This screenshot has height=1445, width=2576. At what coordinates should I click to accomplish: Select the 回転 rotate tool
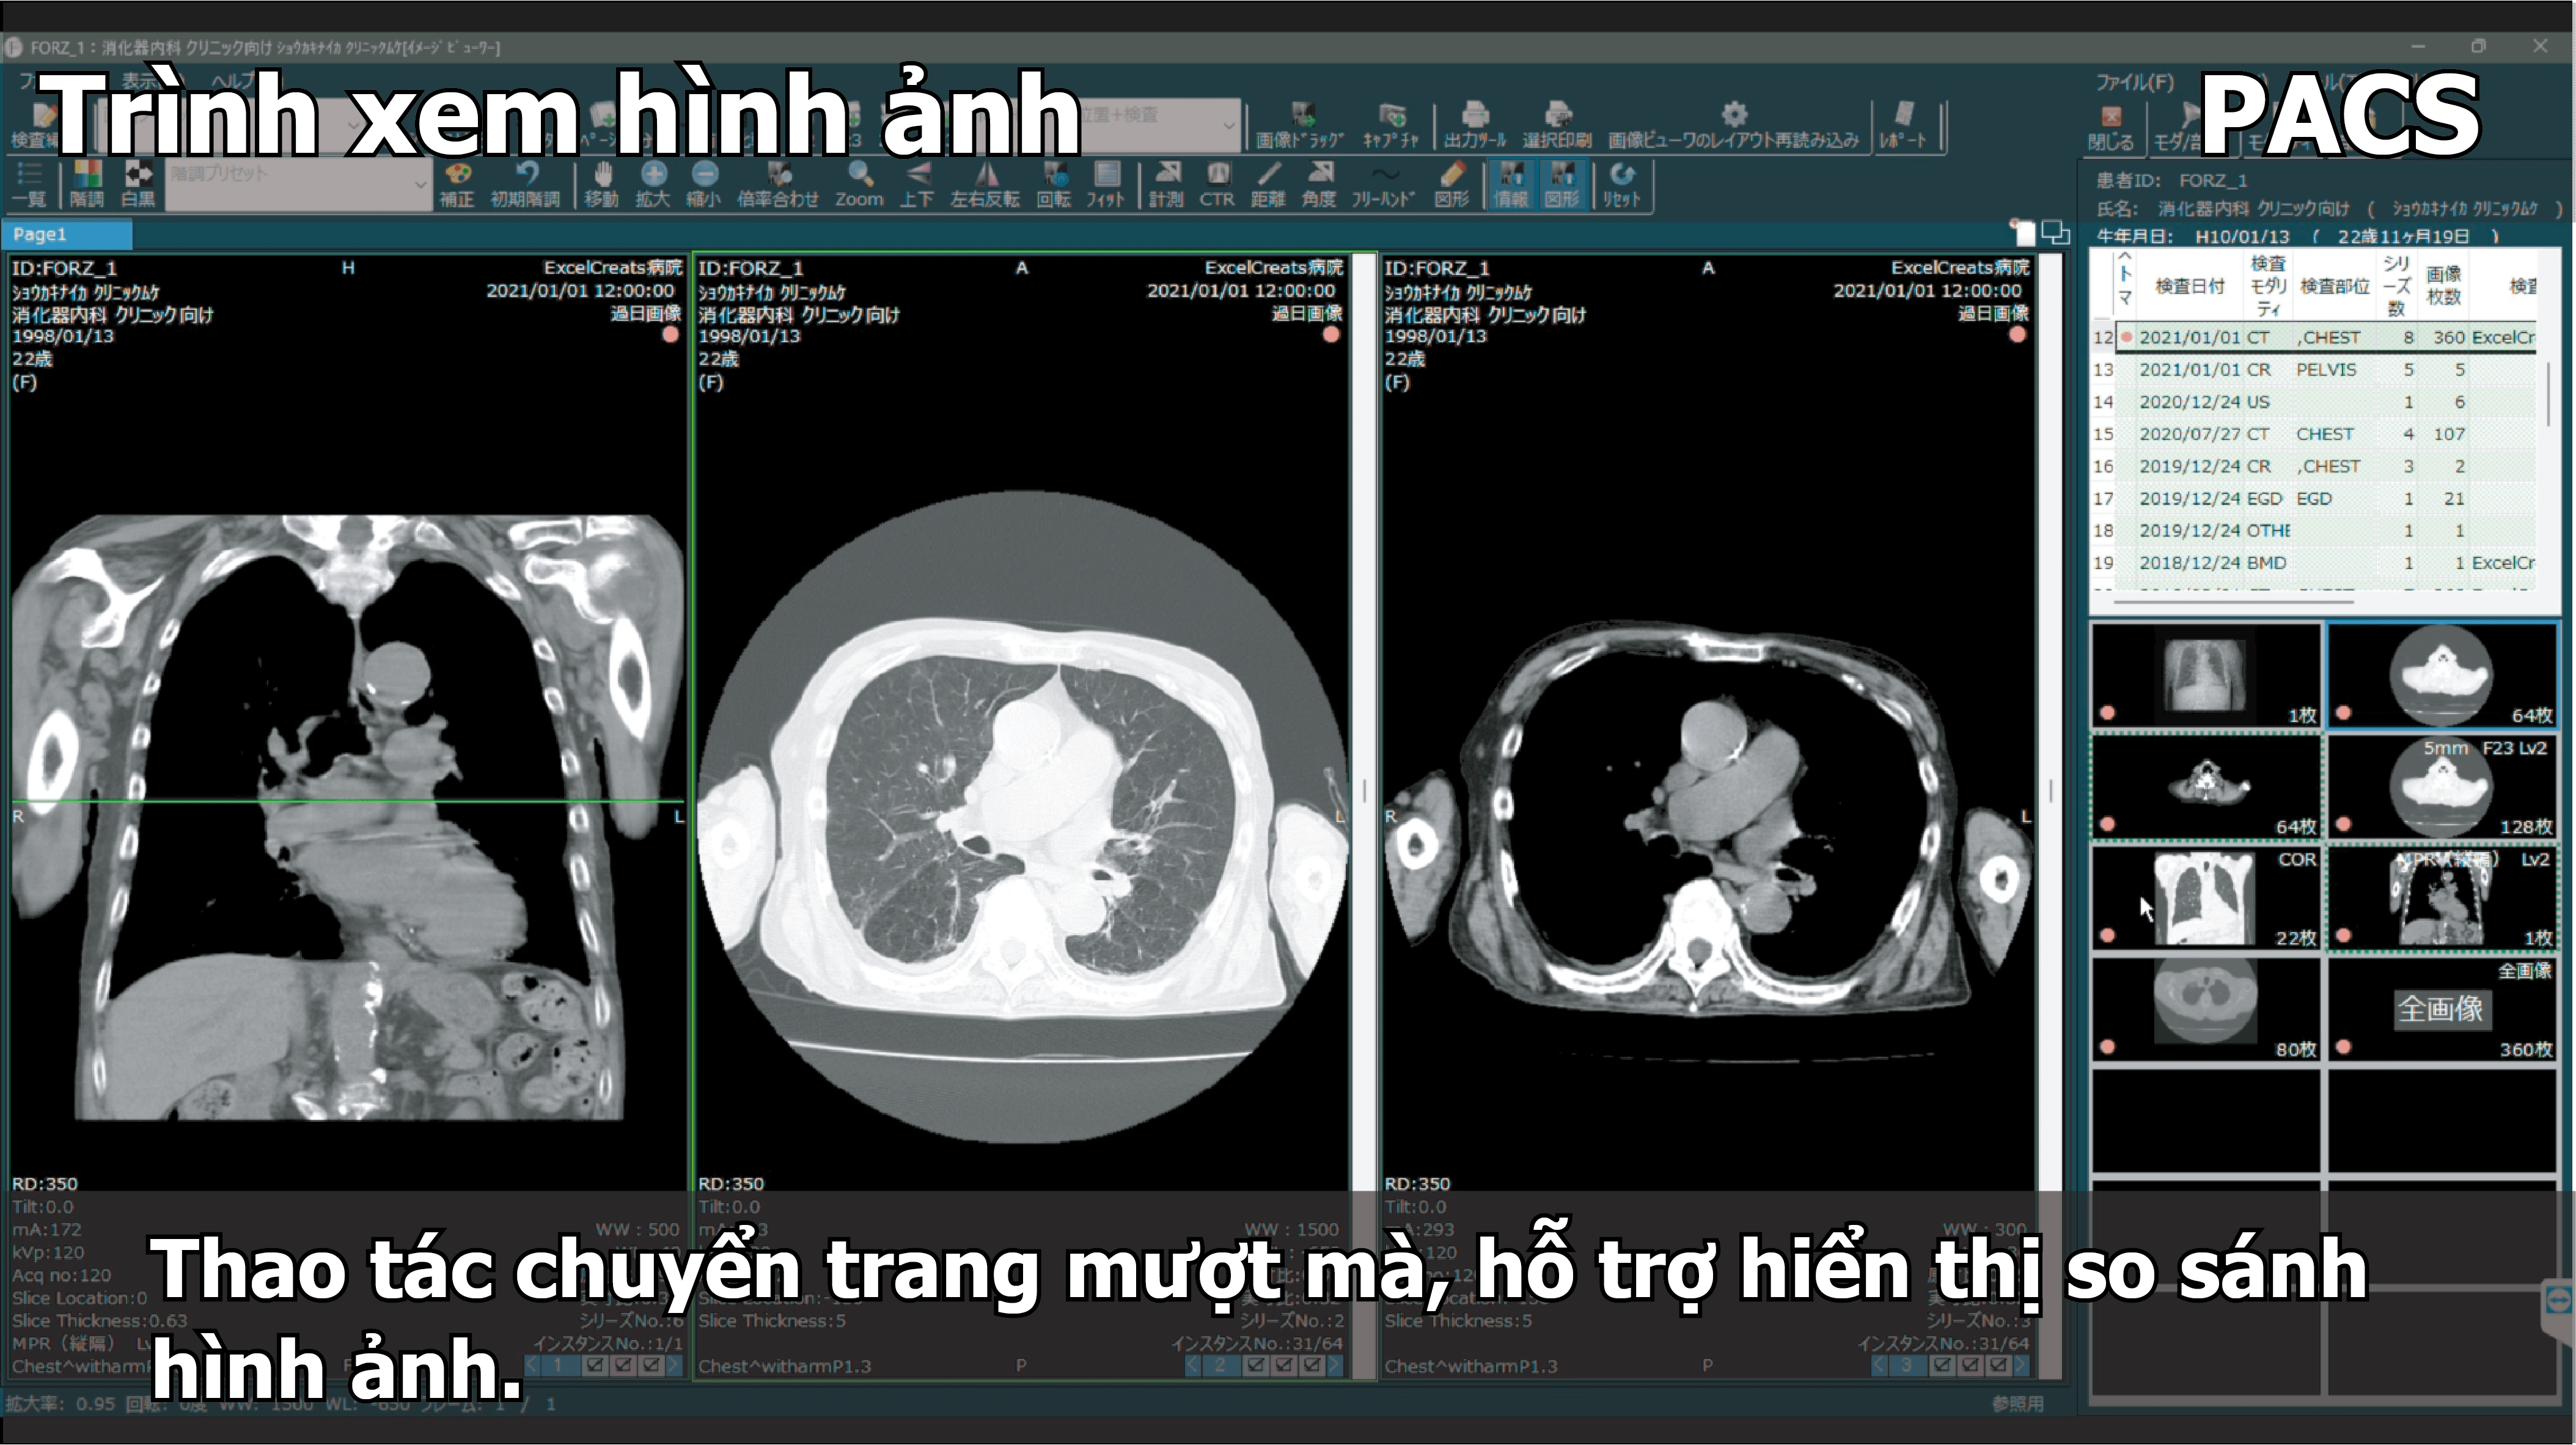coord(1054,184)
